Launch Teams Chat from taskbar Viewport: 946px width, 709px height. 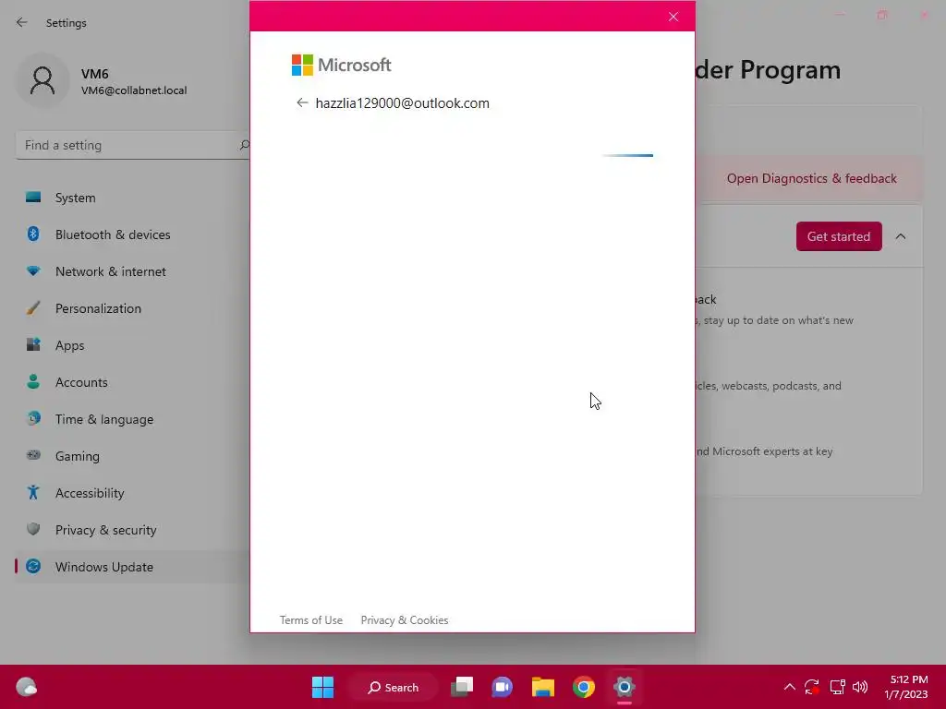point(502,687)
